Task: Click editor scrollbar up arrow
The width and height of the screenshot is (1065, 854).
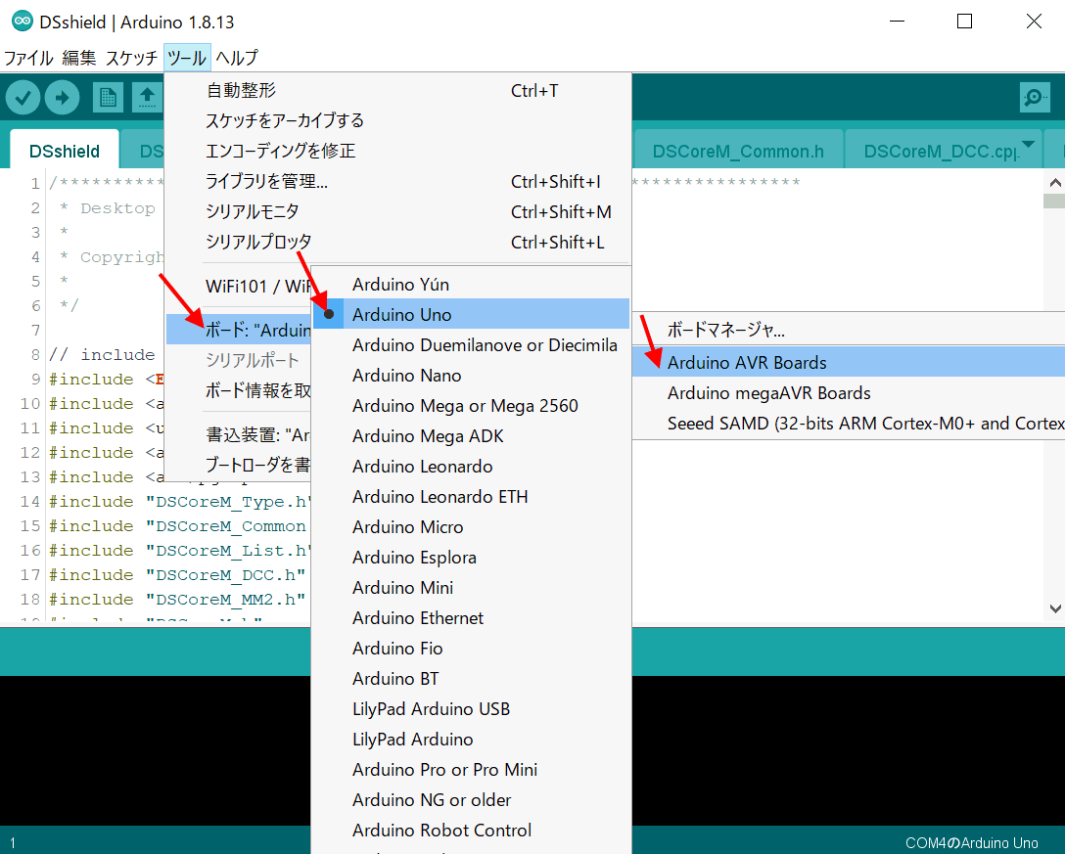Action: pos(1055,182)
